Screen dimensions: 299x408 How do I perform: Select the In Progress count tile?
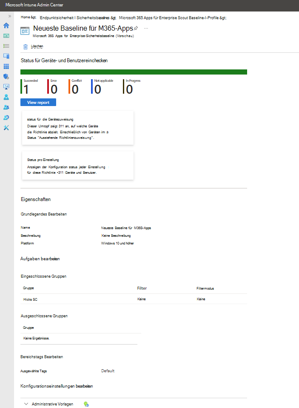[x=132, y=86]
